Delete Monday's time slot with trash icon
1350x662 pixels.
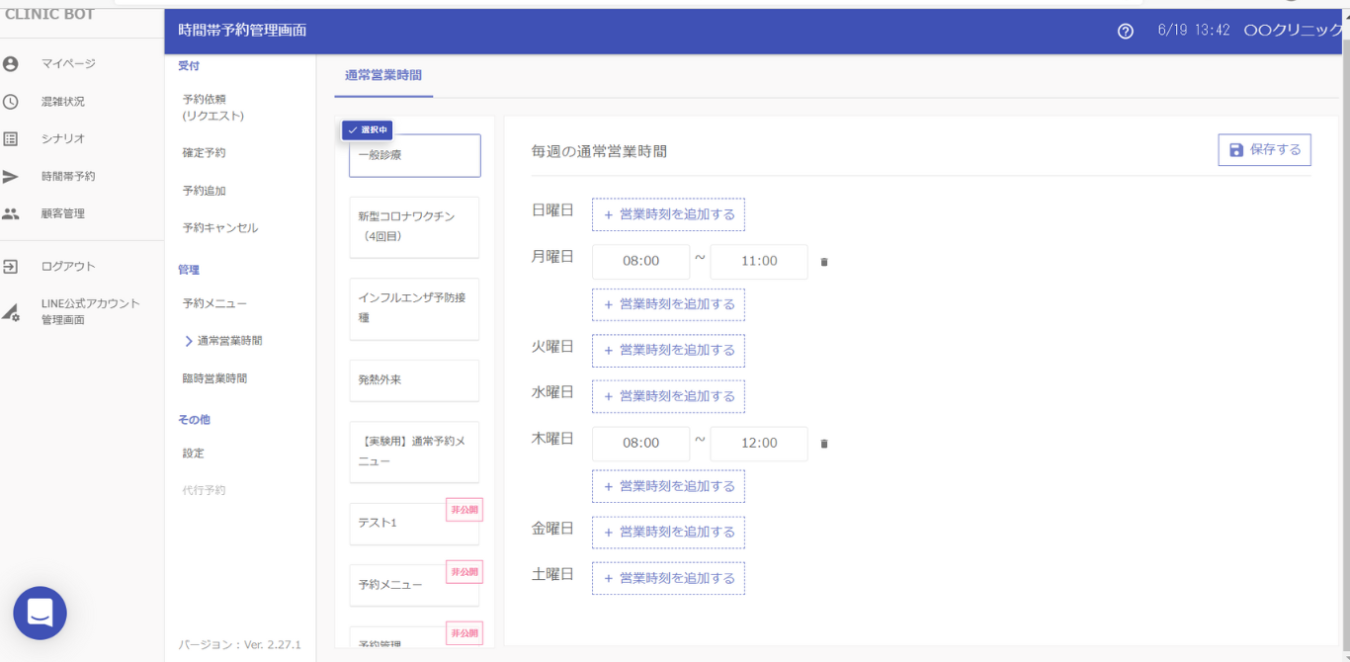(824, 262)
